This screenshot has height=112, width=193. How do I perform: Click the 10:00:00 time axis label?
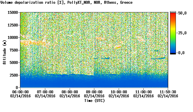point(119,92)
